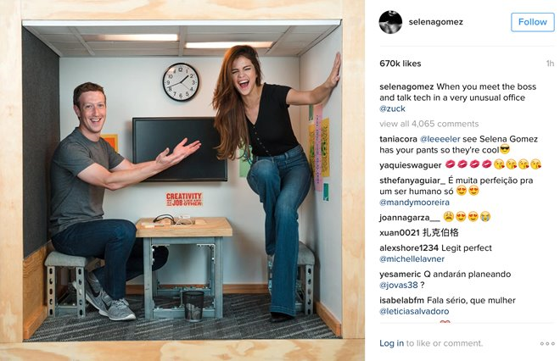Click the 1h post timestamp
This screenshot has width=560, height=361.
click(550, 64)
